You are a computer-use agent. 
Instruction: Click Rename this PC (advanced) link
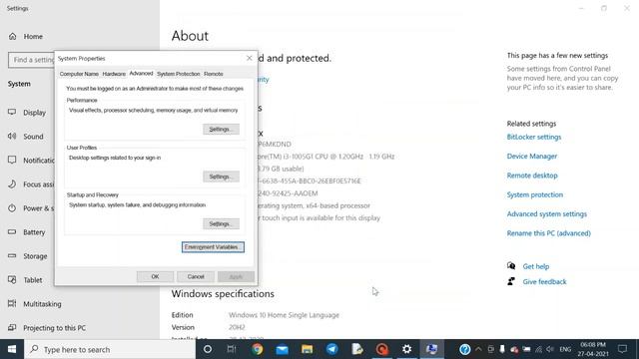tap(548, 233)
